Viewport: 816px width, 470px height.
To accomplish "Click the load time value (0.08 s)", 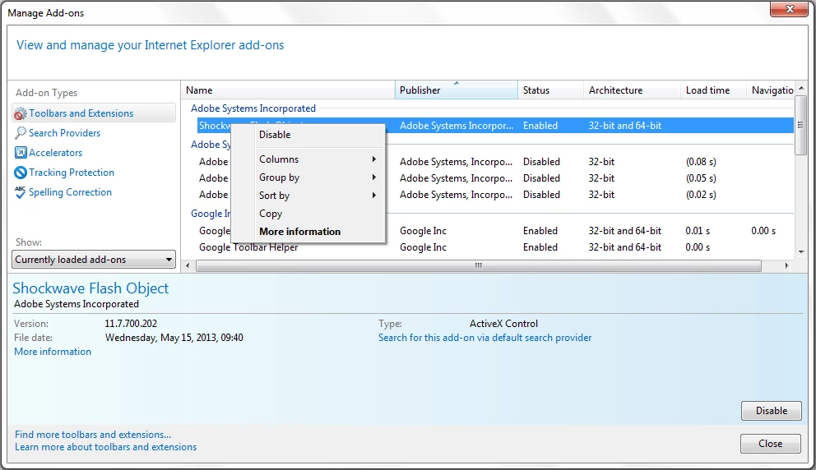I will [701, 162].
